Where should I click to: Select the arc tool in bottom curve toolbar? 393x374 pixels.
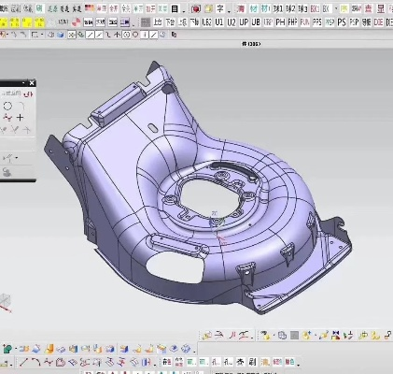[35, 362]
